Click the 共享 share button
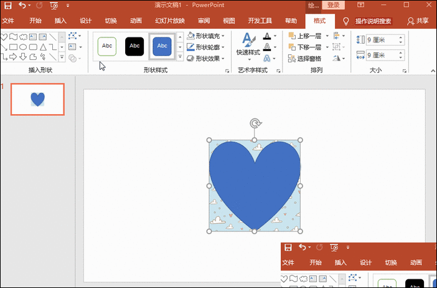The height and width of the screenshot is (288, 437). [x=418, y=21]
